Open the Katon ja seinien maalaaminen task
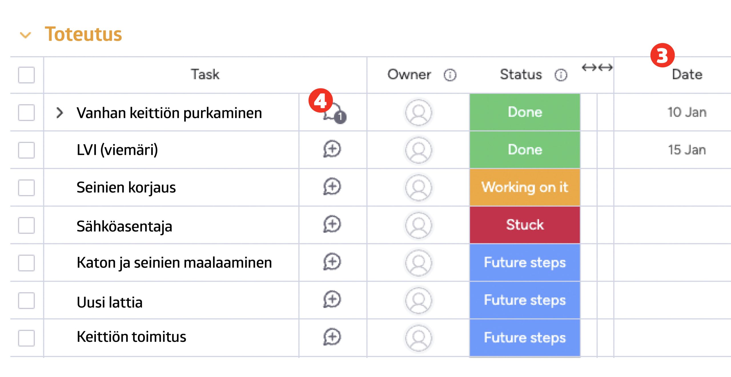 point(174,263)
